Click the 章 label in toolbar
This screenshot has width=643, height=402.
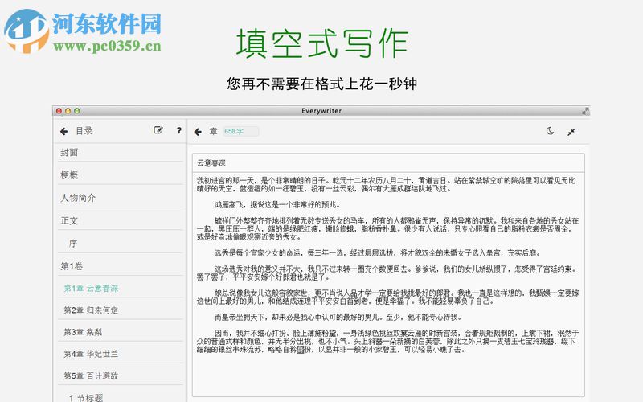pyautogui.click(x=213, y=131)
